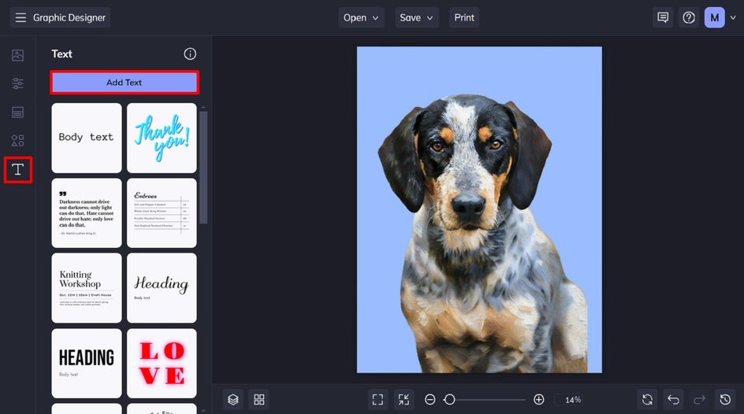Click the Graphic Designer title label

69,17
